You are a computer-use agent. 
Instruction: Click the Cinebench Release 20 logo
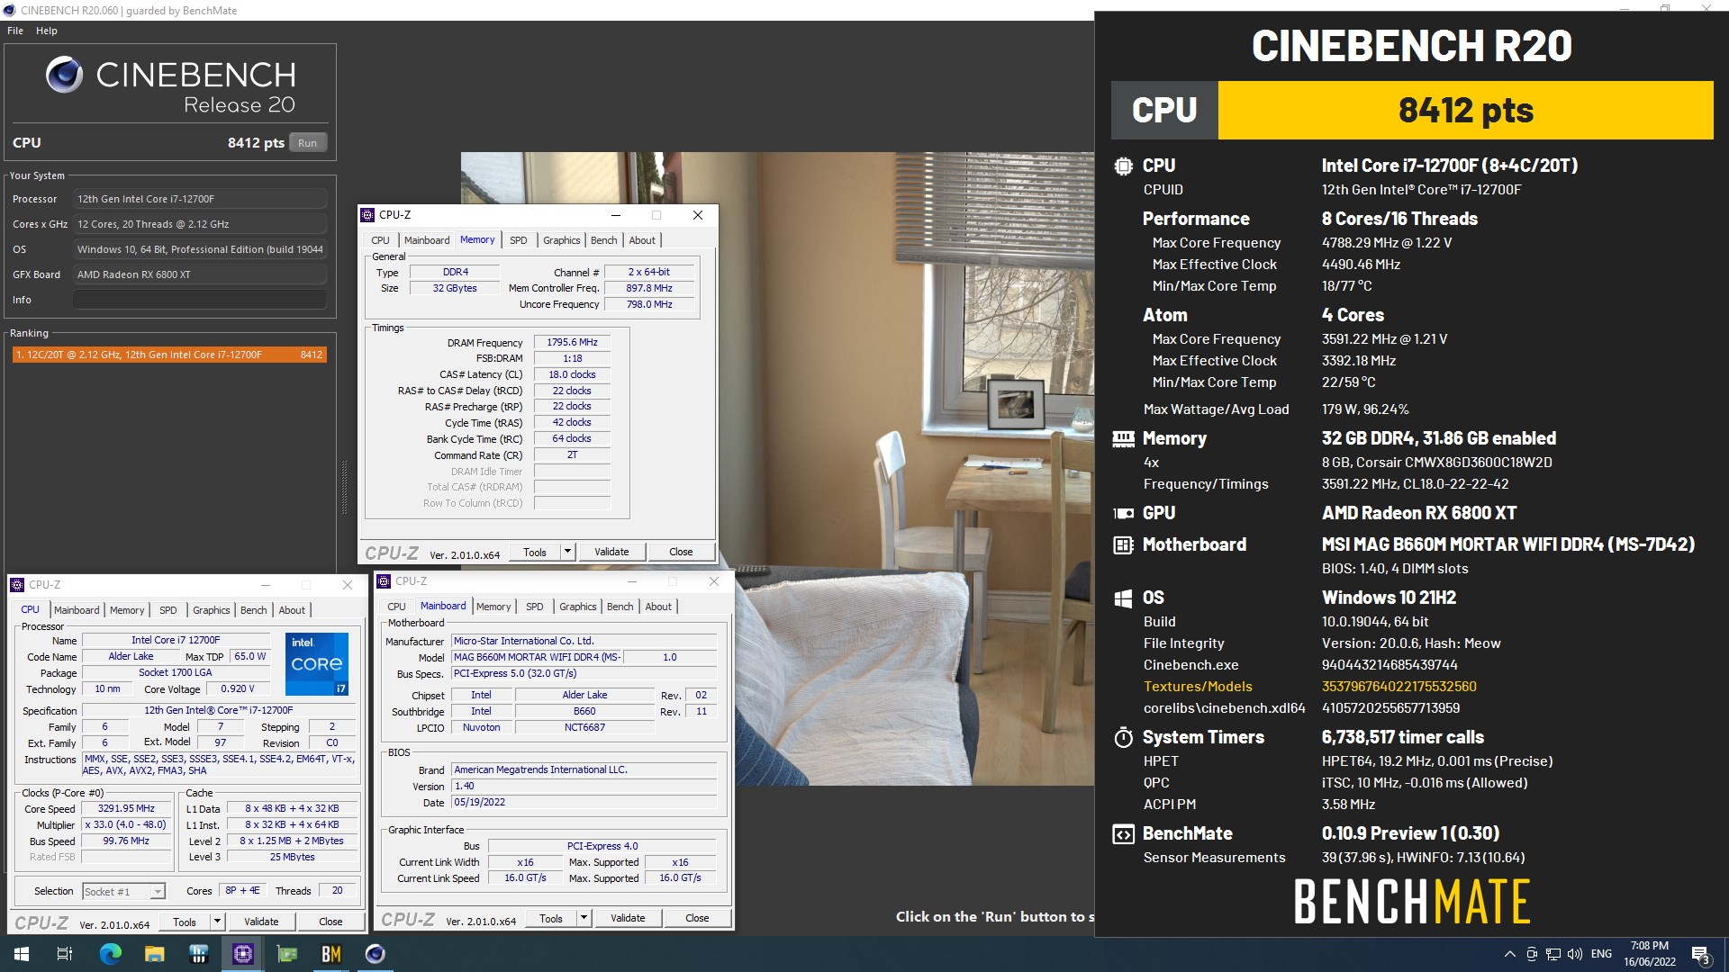[x=170, y=85]
